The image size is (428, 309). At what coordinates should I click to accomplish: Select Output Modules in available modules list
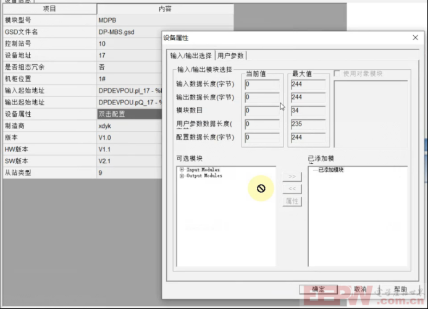[x=204, y=176]
